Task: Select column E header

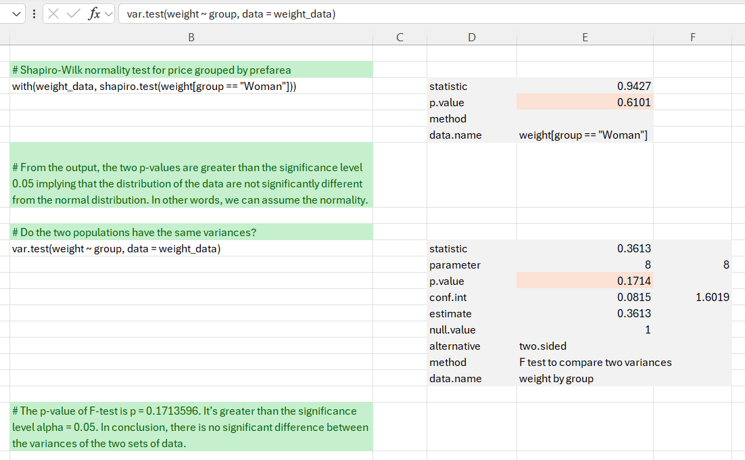Action: [585, 38]
